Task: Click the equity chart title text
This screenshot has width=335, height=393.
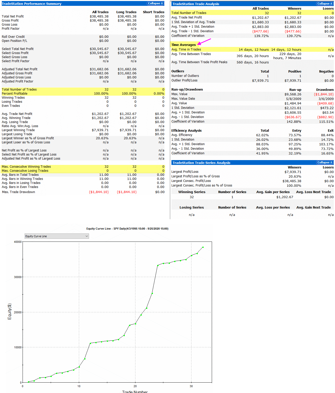Action: pos(127,229)
